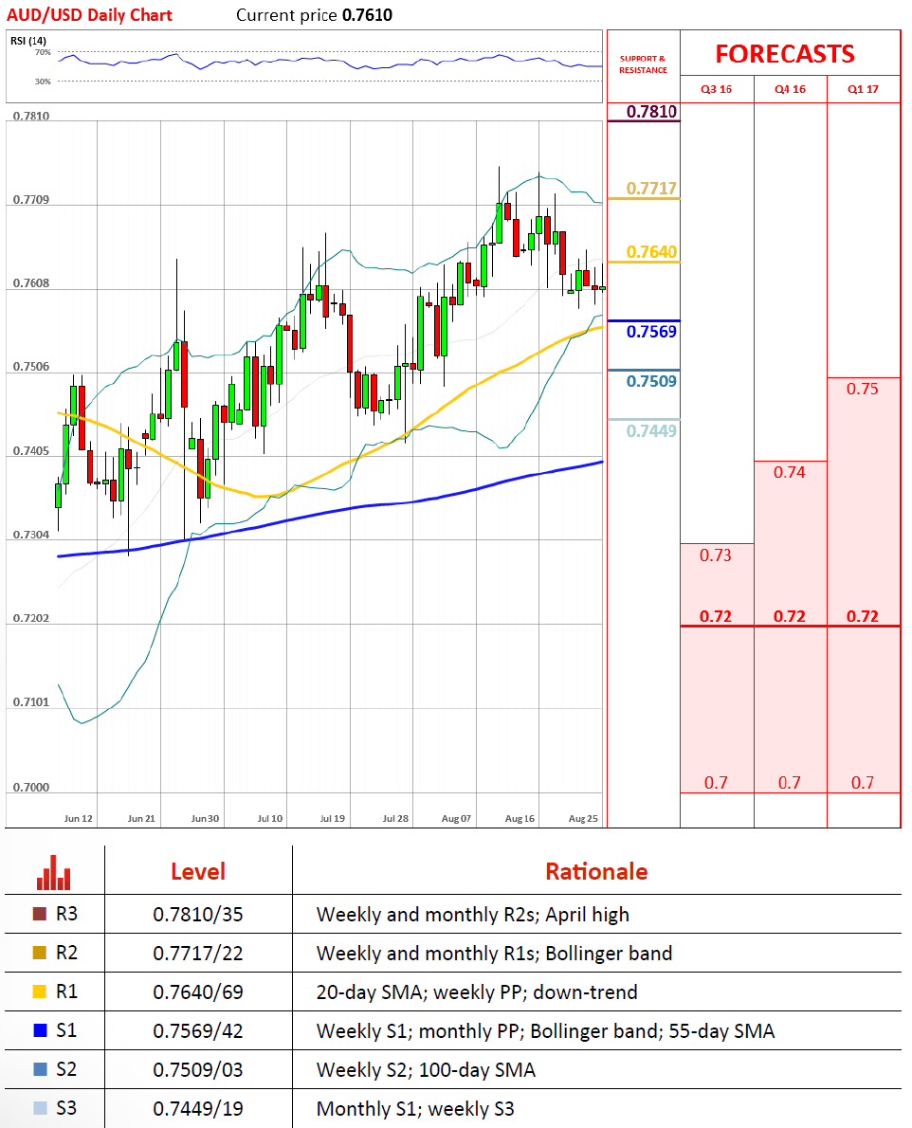
Task: Click the 0.7810 resistance level marker
Action: (x=651, y=112)
